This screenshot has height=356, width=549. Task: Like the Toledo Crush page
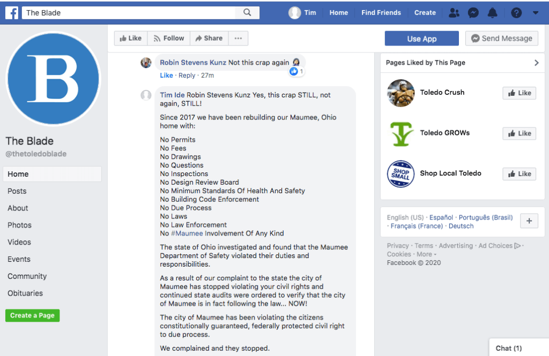(519, 93)
